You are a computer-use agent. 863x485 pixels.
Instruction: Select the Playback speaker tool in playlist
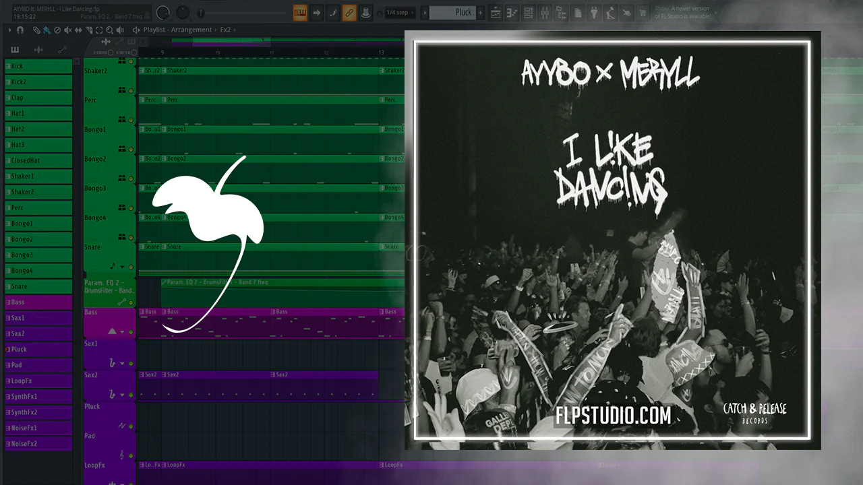click(x=120, y=30)
